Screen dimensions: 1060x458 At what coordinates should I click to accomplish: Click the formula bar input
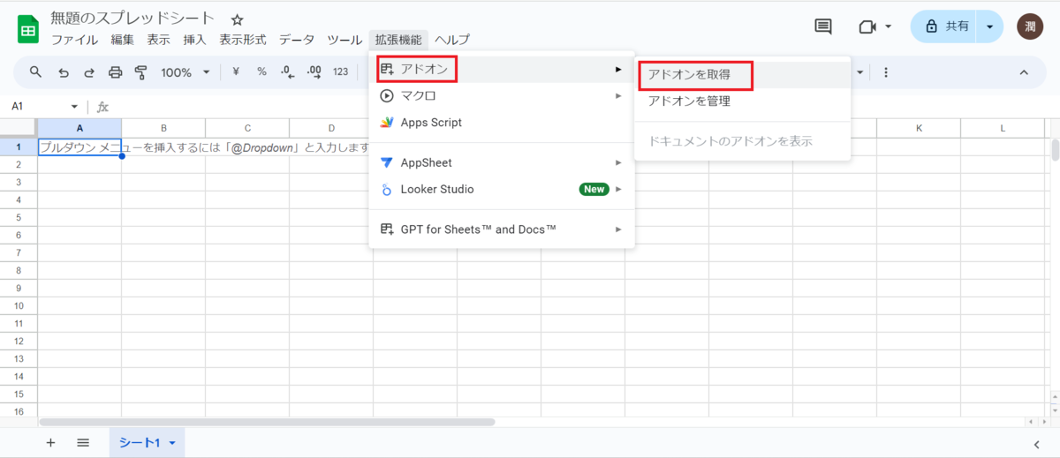(583, 107)
